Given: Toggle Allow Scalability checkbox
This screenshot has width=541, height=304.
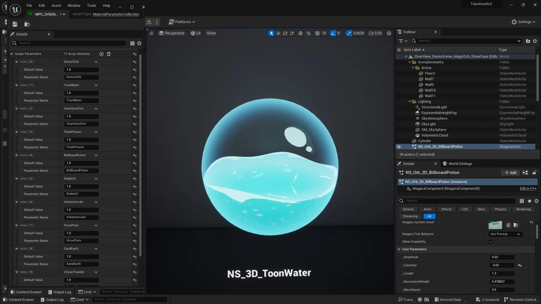Looking at the screenshot, I should click(491, 242).
